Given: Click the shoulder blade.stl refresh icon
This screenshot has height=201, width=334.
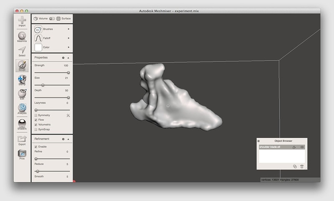Looking at the screenshot, I should pos(294,147).
